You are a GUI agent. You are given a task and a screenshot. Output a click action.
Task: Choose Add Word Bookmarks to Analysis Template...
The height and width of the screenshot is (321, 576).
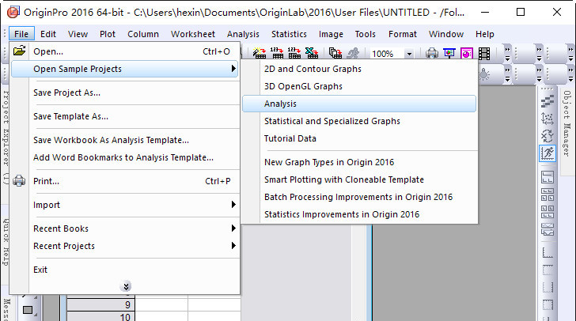coord(125,157)
